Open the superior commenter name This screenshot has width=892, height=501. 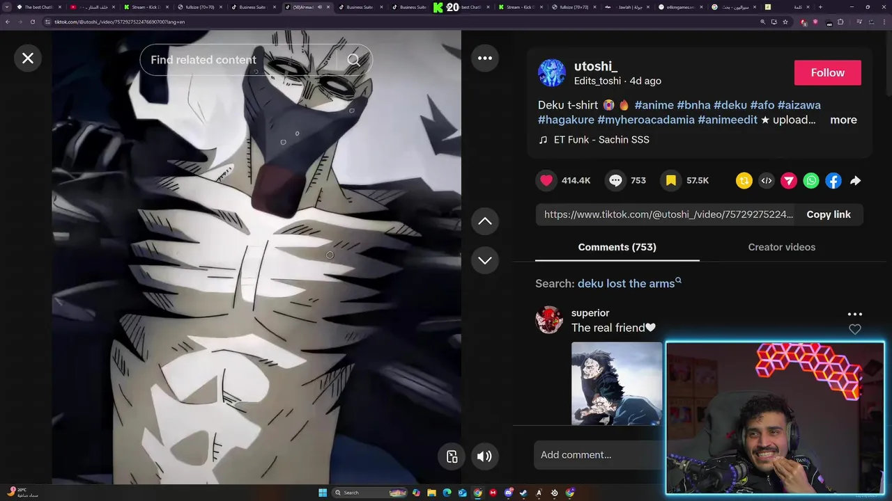pyautogui.click(x=590, y=313)
